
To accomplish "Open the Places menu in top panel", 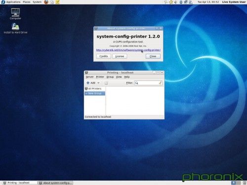I will pos(27,2).
